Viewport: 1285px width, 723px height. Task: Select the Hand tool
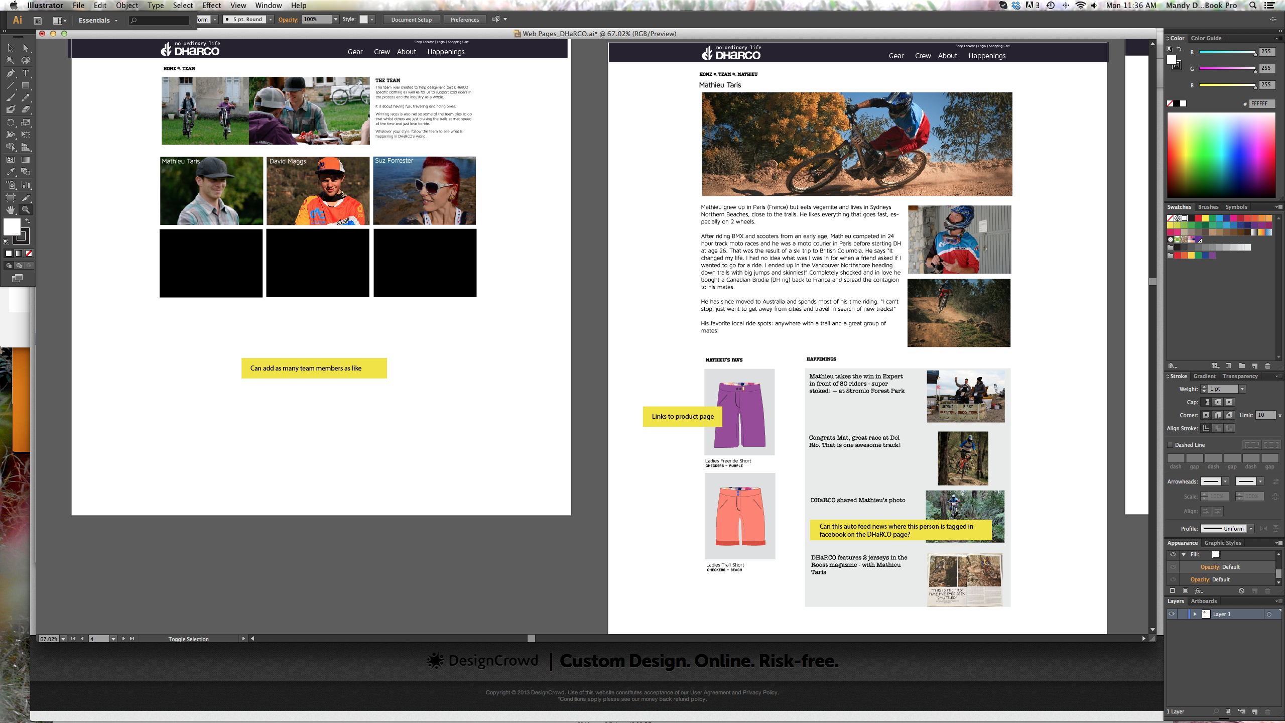10,210
